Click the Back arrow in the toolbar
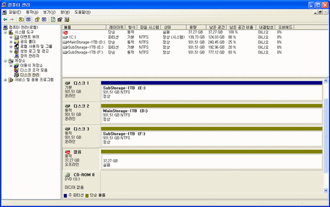330x207 pixels. 5,20
